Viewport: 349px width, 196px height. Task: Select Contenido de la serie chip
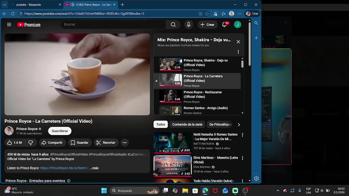click(x=187, y=124)
